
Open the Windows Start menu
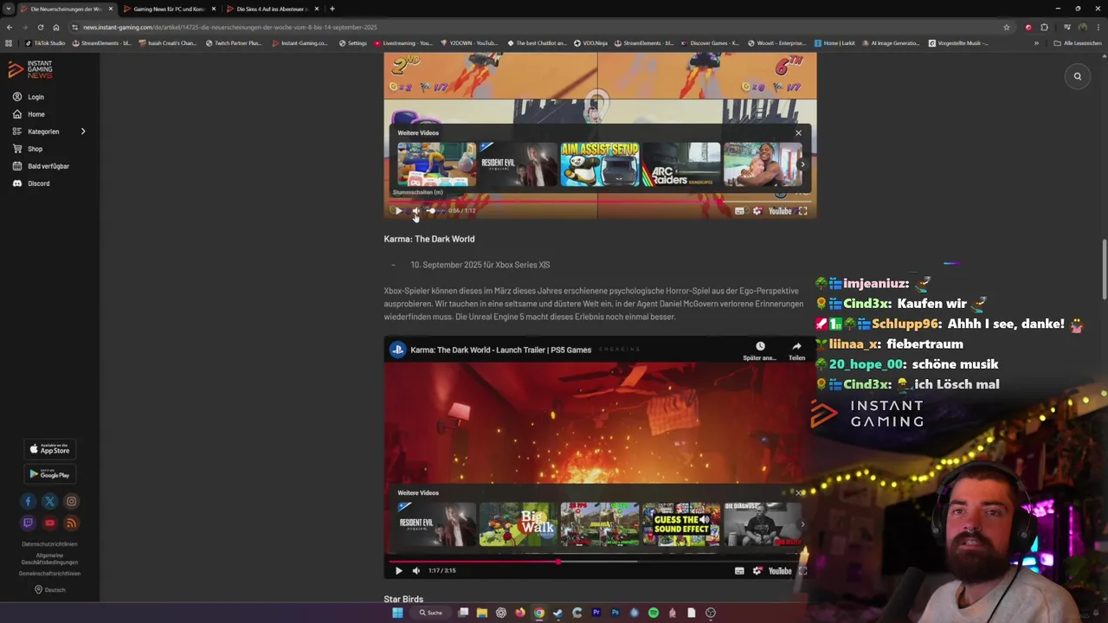pyautogui.click(x=397, y=613)
